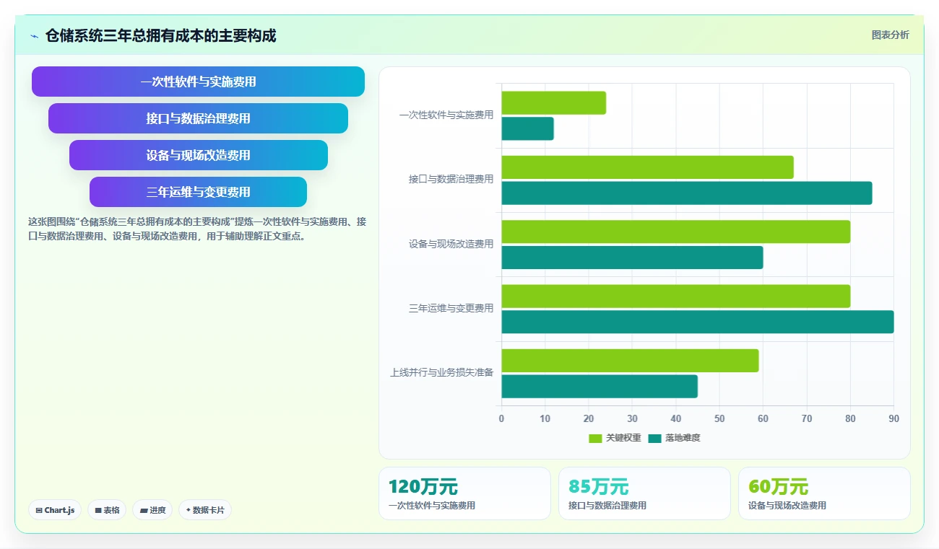Screen dimensions: 939x549
Task: Click the 关键权重 bar for 设备与现场改造费用
Action: coord(676,232)
